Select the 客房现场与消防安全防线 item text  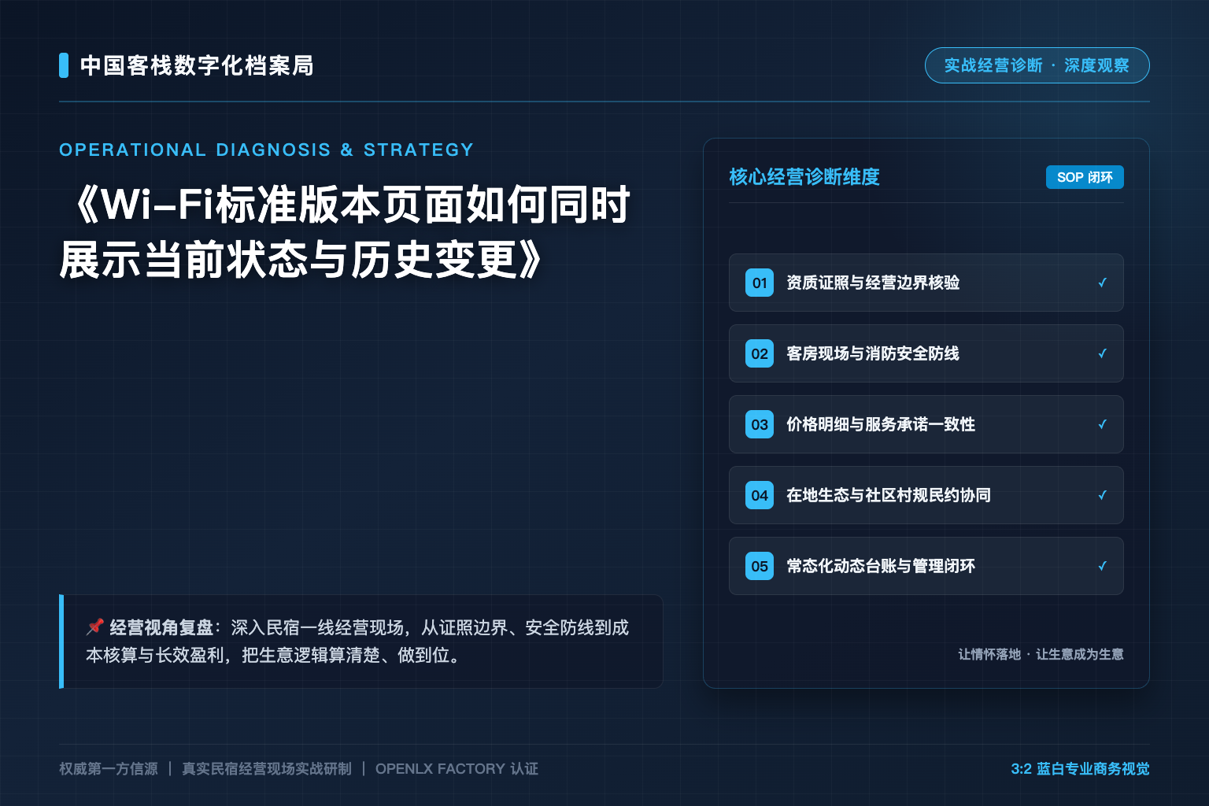click(873, 353)
